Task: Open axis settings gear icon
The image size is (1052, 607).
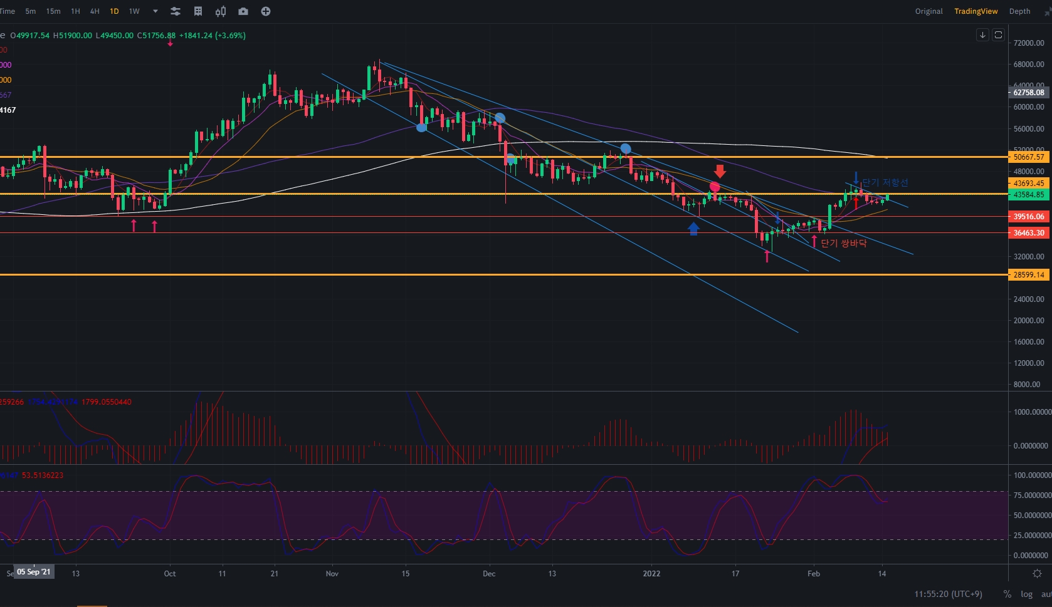Action: click(1037, 573)
